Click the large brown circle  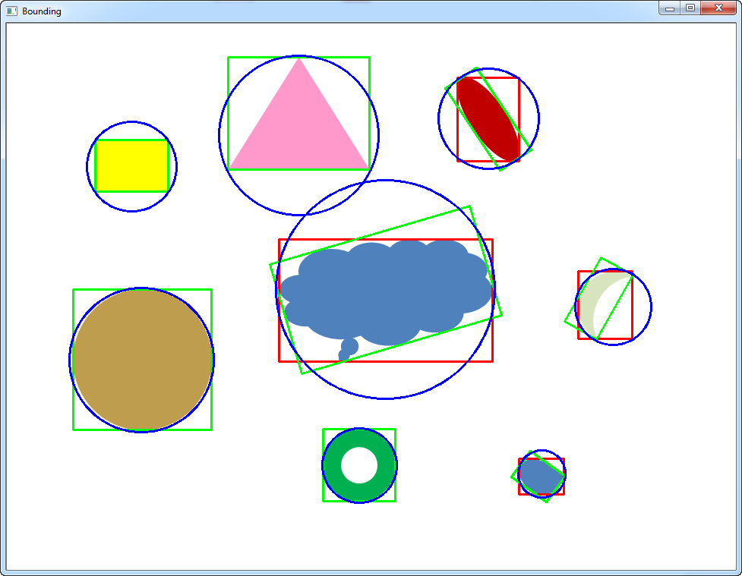tap(141, 360)
